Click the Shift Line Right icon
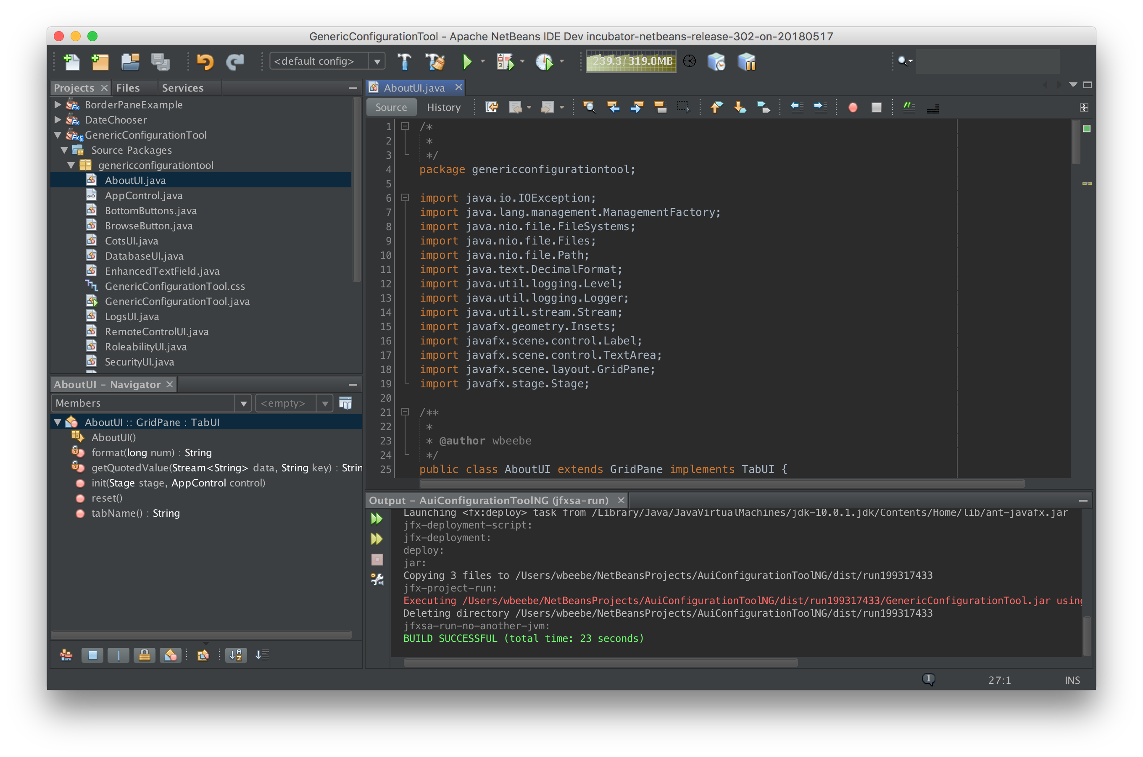The width and height of the screenshot is (1143, 757). (x=820, y=107)
